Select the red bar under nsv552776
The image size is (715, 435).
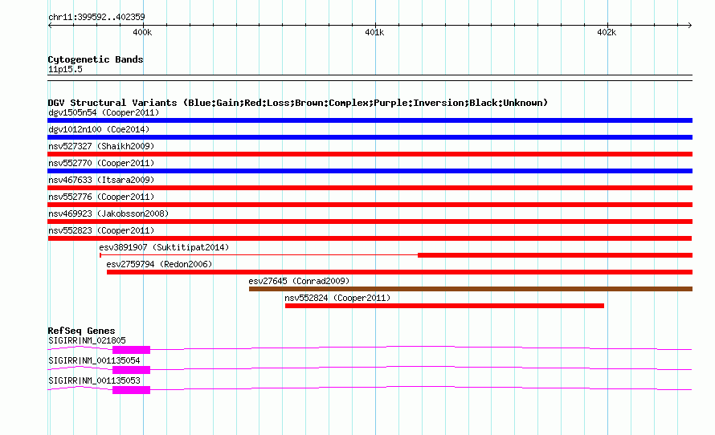(x=370, y=205)
